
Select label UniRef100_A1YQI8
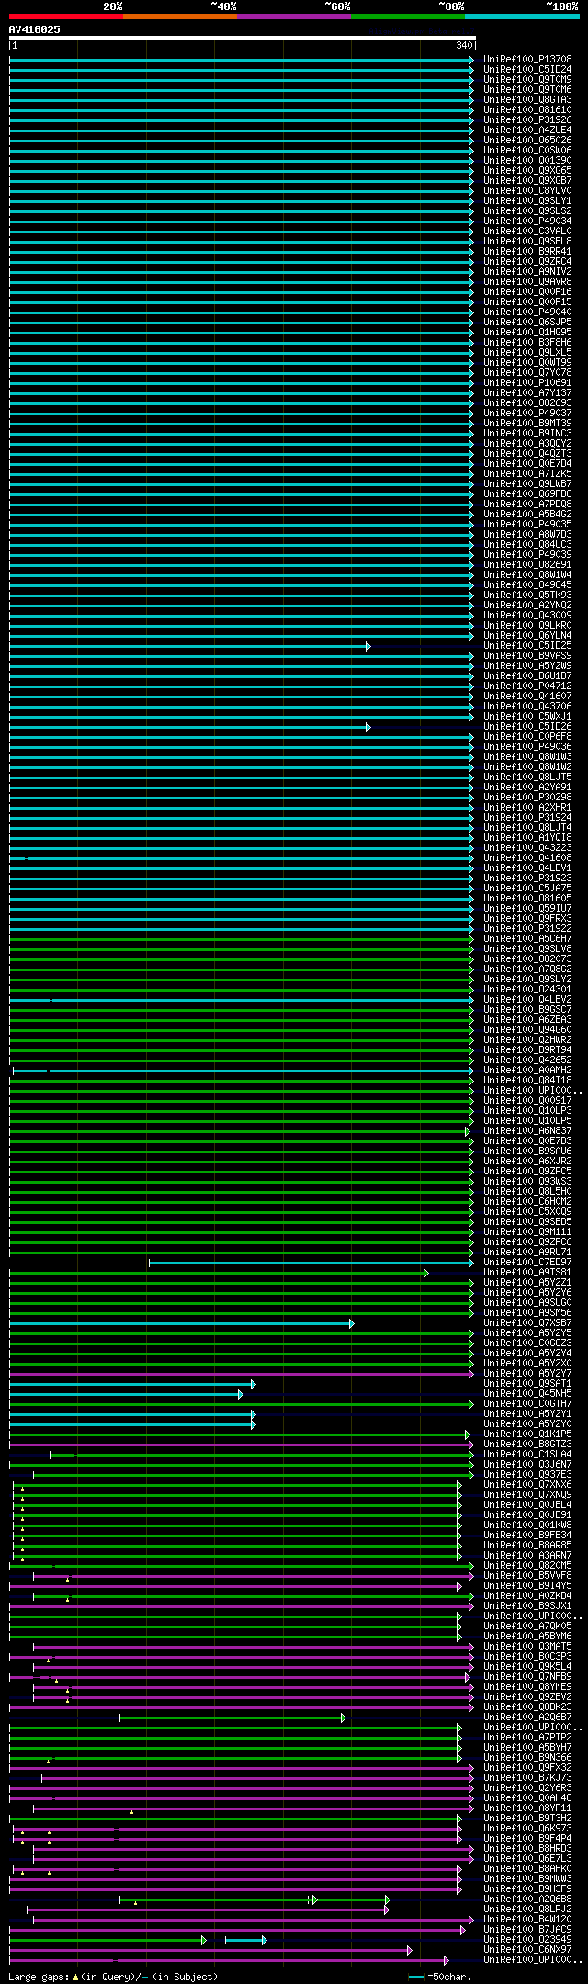point(527,837)
